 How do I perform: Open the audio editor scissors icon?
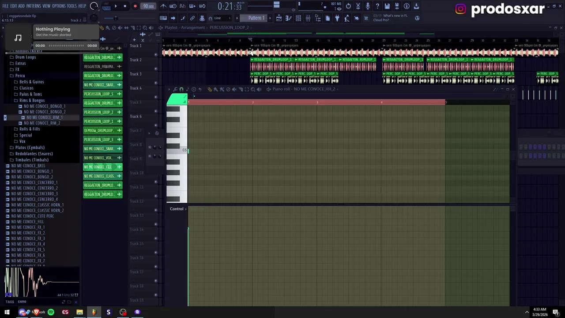coord(358,6)
